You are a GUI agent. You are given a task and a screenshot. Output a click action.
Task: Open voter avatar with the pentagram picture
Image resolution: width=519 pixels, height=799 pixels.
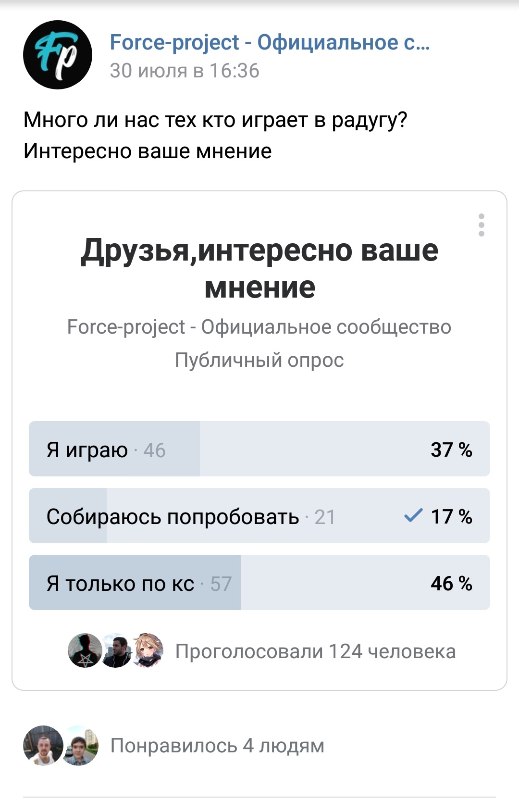pyautogui.click(x=85, y=651)
